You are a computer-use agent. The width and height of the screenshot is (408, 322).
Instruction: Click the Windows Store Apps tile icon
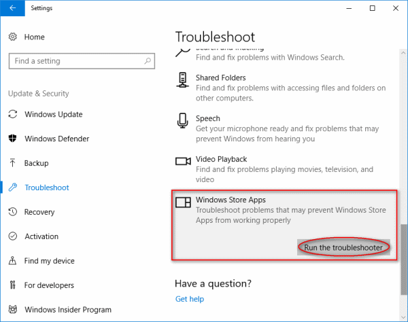(183, 202)
